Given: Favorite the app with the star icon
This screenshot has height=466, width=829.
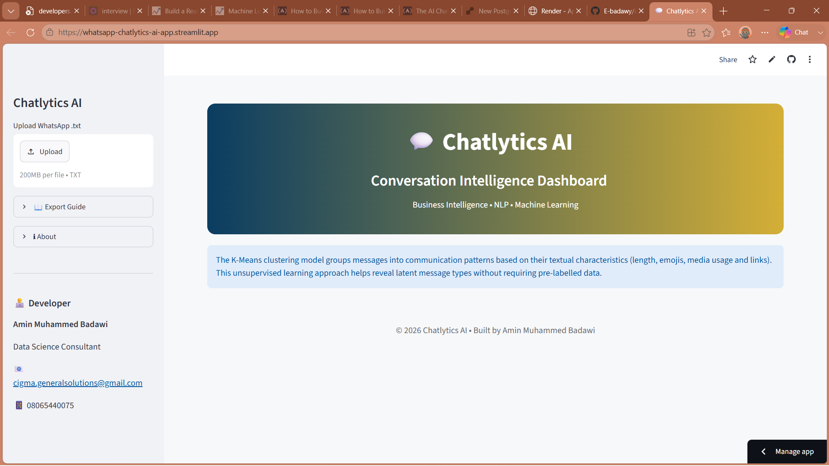Looking at the screenshot, I should (753, 60).
